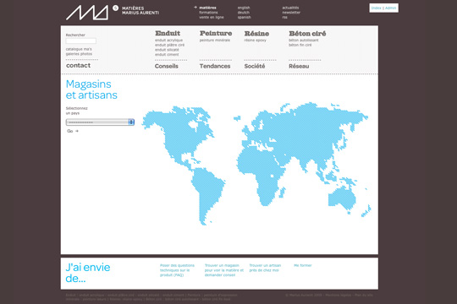The width and height of the screenshot is (457, 304).
Task: Select béton autolissant under Béton ciré
Action: coord(304,41)
